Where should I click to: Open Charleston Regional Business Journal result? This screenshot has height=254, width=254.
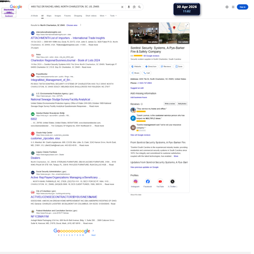pyautogui.click(x=65, y=60)
